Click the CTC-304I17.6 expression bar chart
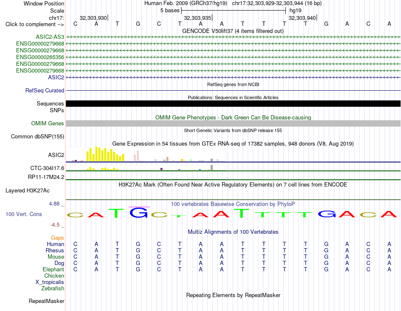The width and height of the screenshot is (401, 311). click(146, 168)
